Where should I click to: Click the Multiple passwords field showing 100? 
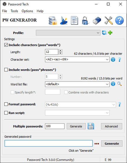(55, 126)
